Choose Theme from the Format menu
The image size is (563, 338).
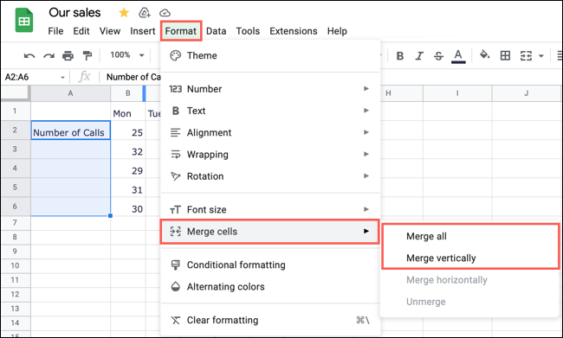click(270, 55)
